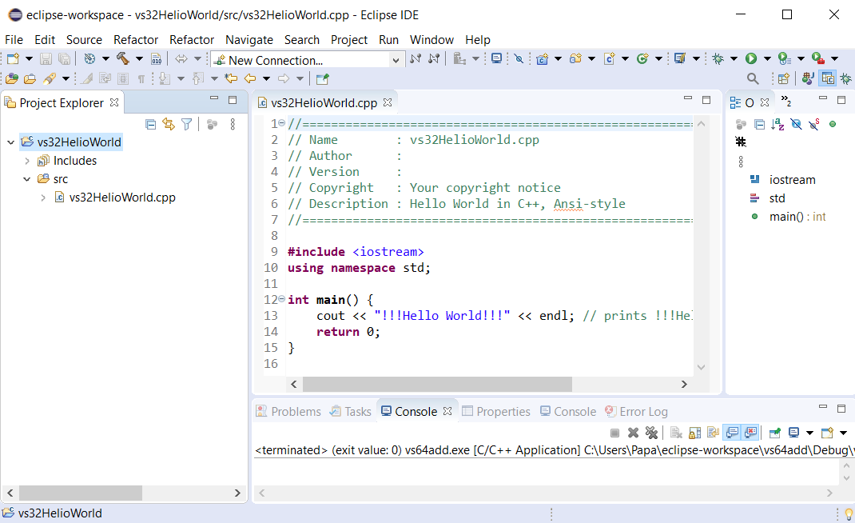Click the New C/C++ Project icon
This screenshot has height=523, width=855.
(542, 59)
